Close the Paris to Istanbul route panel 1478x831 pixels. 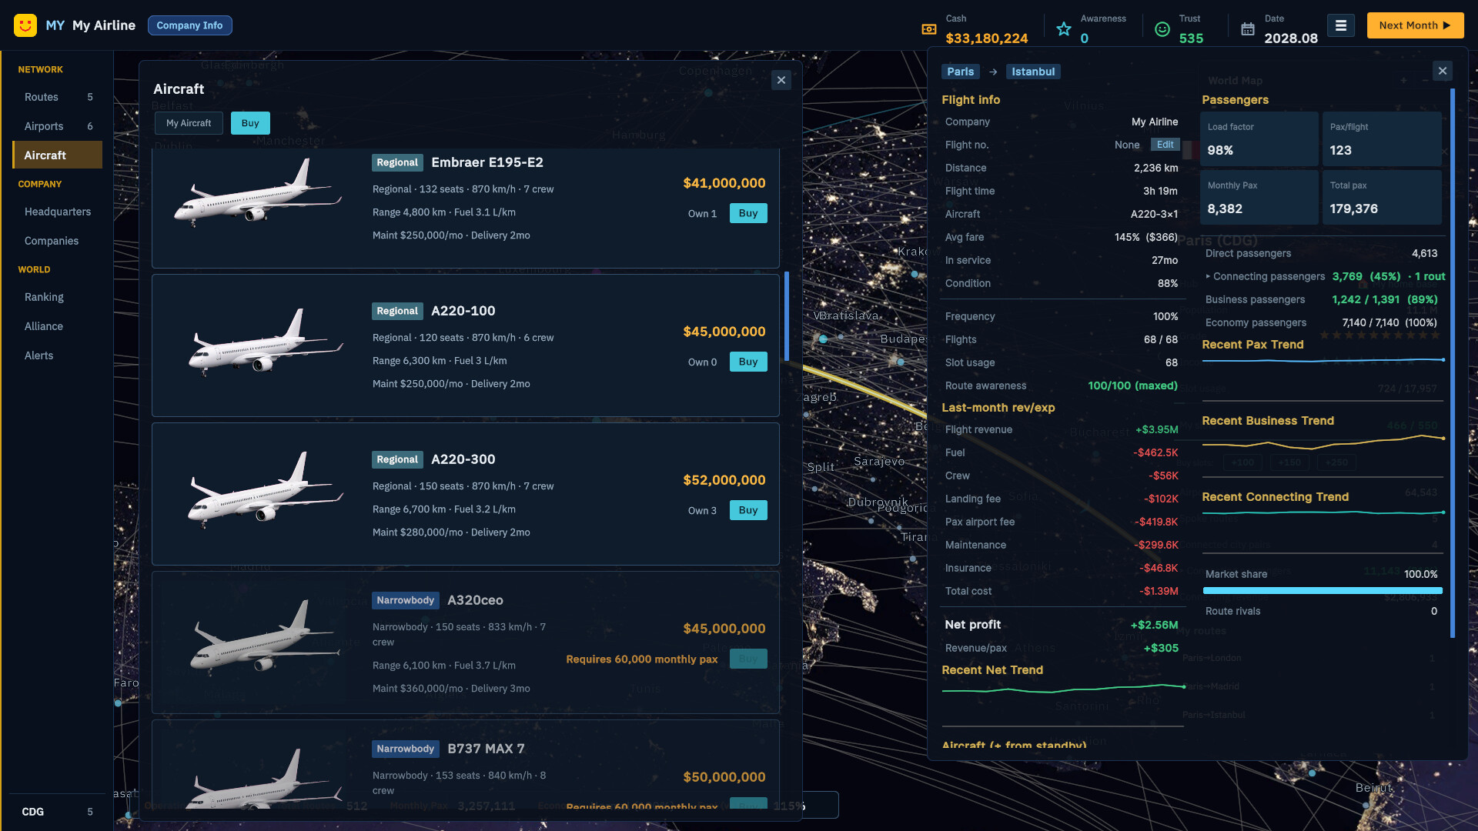(x=1443, y=71)
